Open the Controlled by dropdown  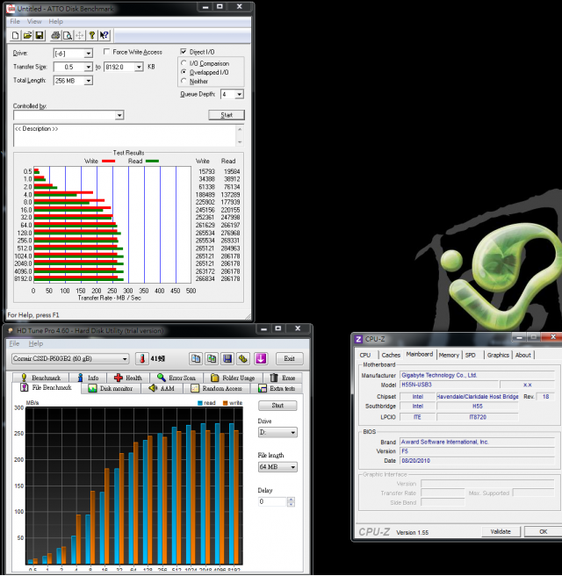coord(119,115)
